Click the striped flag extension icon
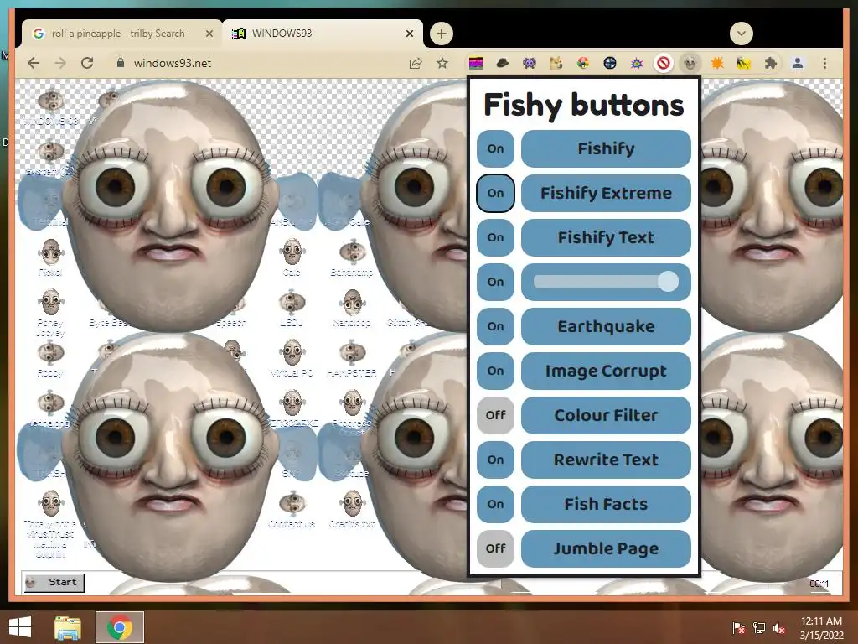The height and width of the screenshot is (644, 858). pos(476,64)
